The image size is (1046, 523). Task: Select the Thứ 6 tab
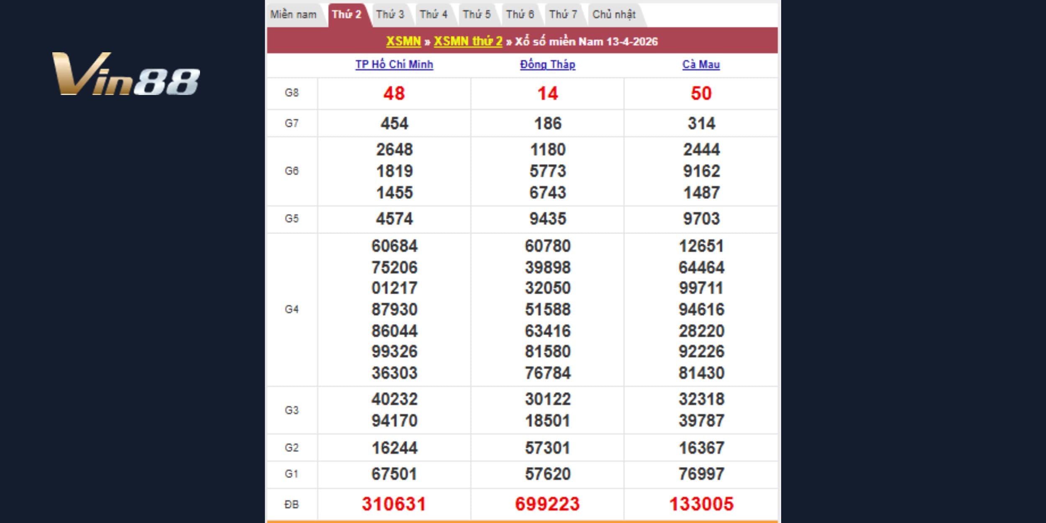coord(520,15)
